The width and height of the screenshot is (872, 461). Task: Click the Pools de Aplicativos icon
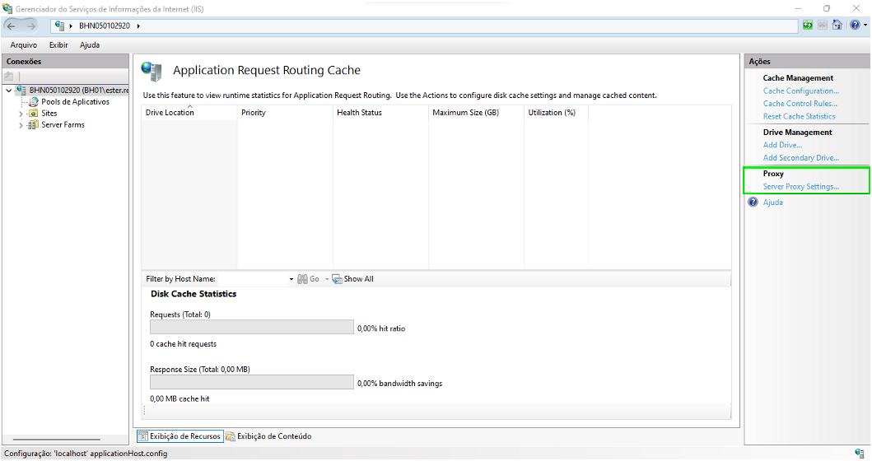34,102
